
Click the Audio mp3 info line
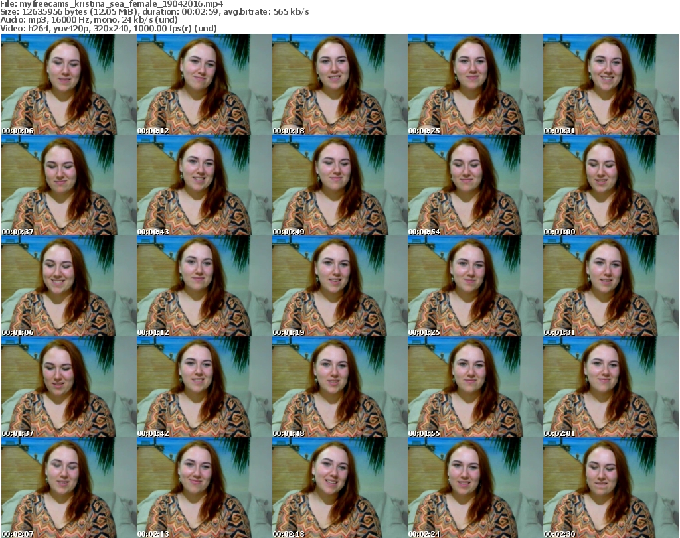point(89,20)
